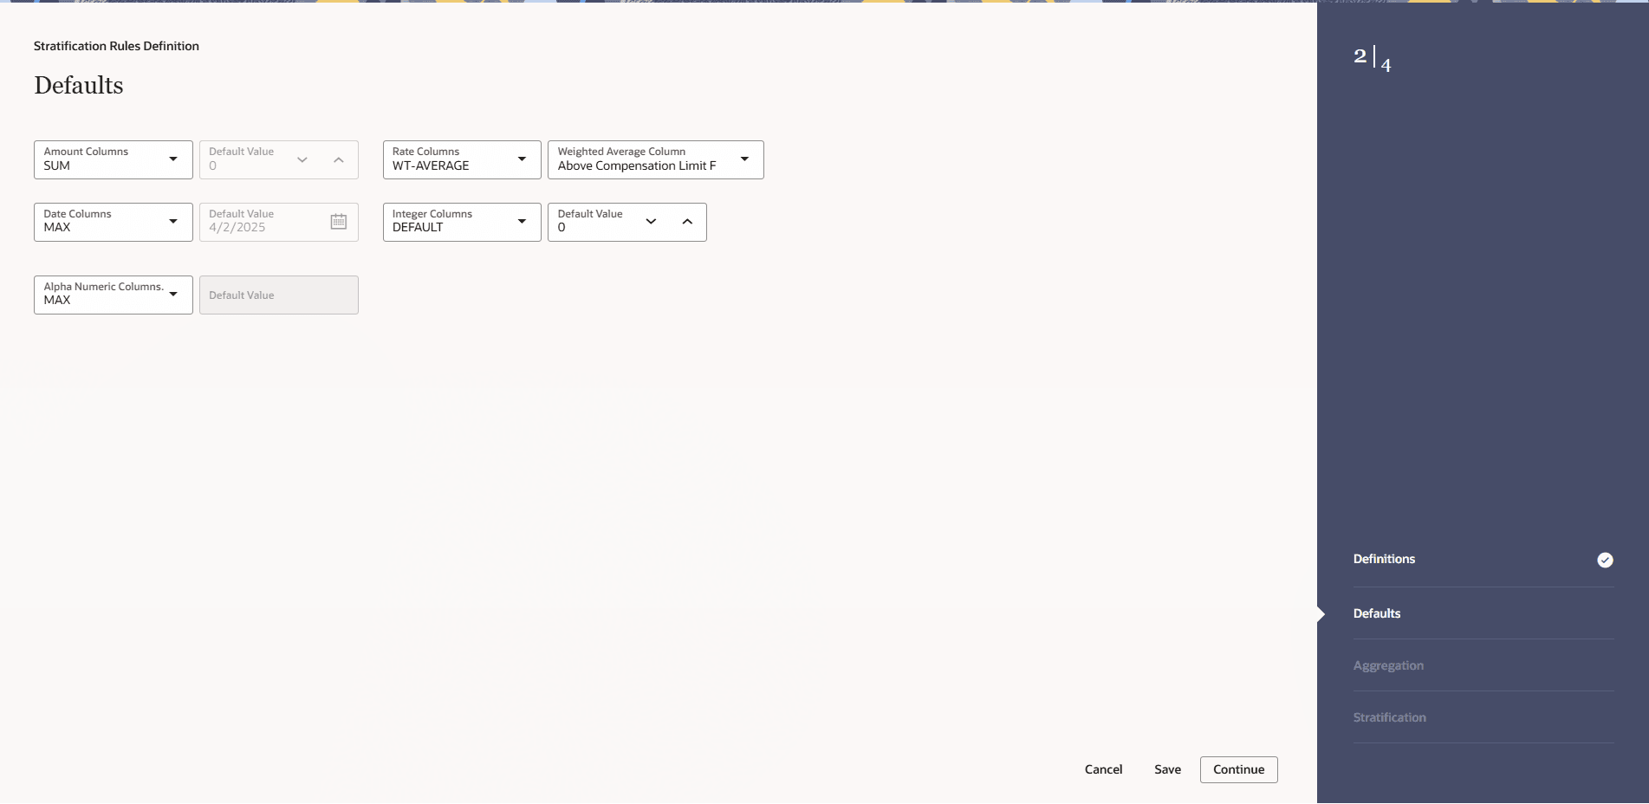Screen dimensions: 1649x804
Task: Click the dropdown arrow on Alpha Numeric Columns
Action: point(173,294)
